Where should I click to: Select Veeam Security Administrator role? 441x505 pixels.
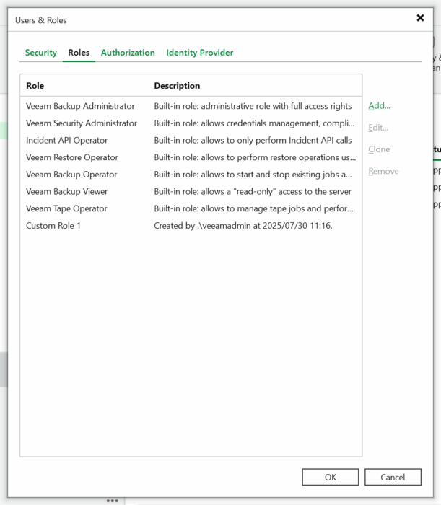[x=191, y=123]
